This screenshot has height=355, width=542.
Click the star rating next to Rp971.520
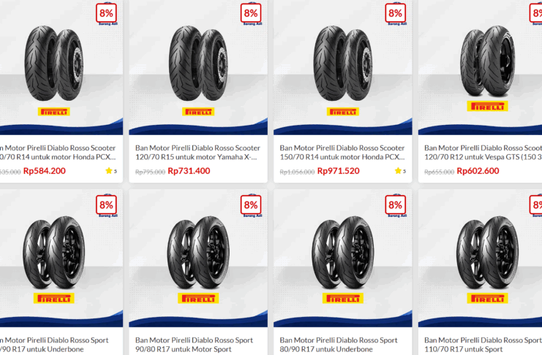400,171
